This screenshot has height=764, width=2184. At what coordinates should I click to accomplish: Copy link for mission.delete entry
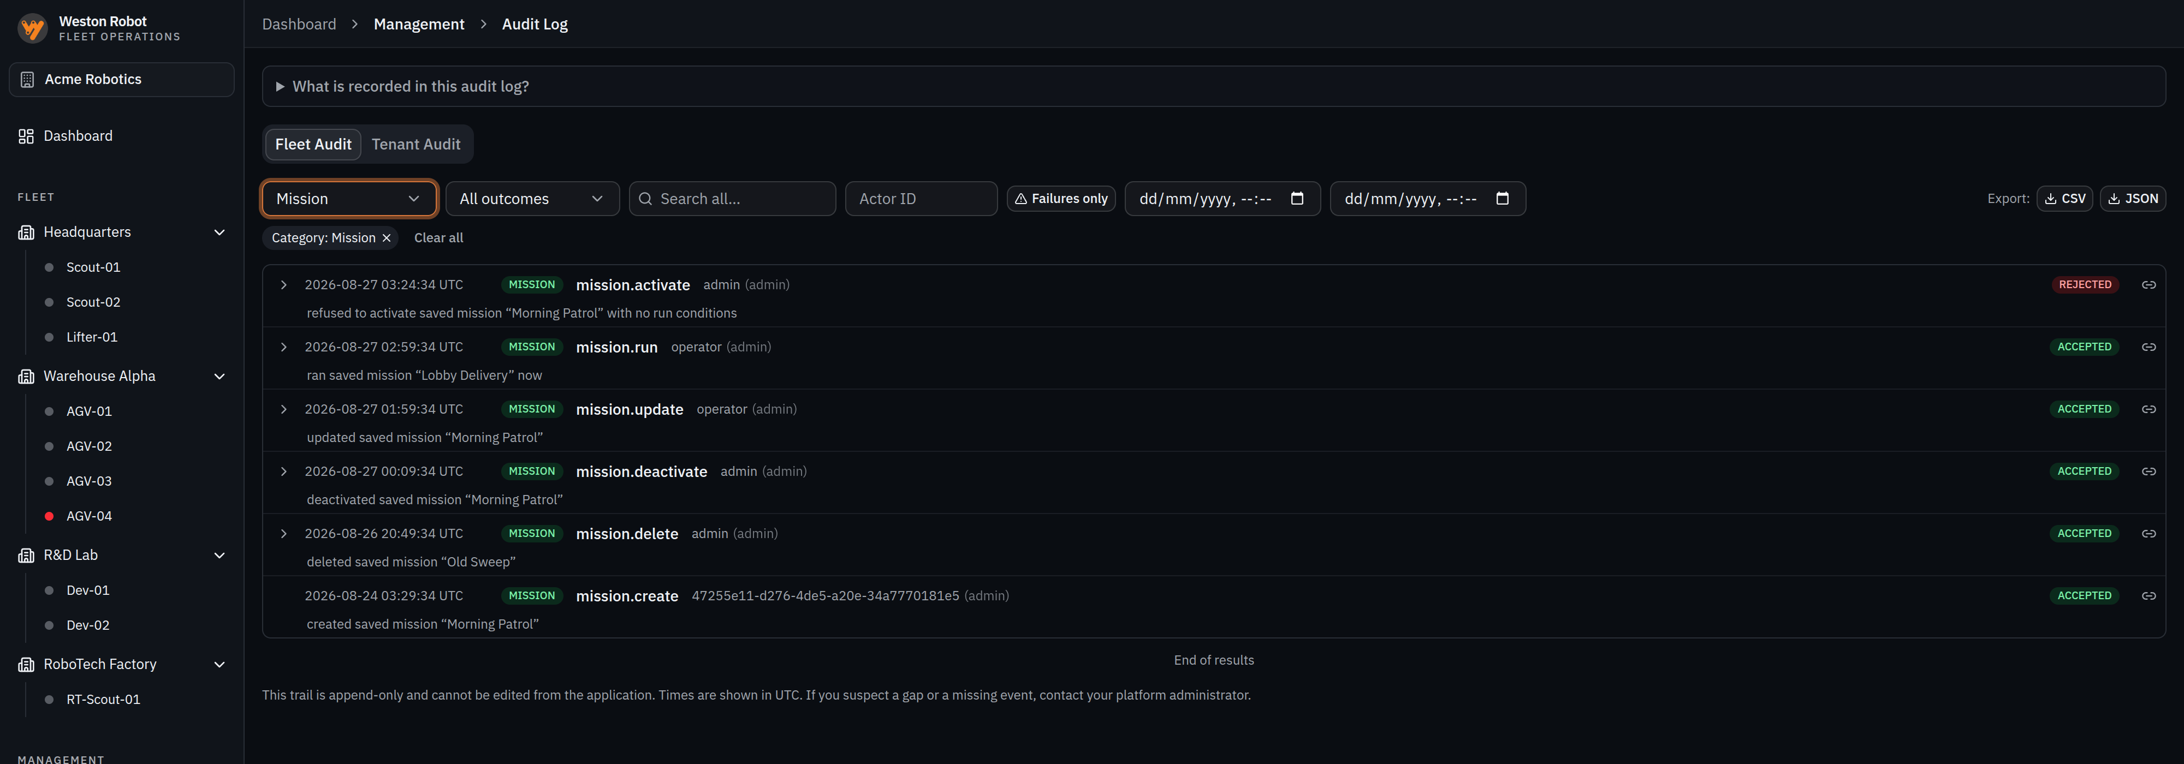tap(2149, 534)
